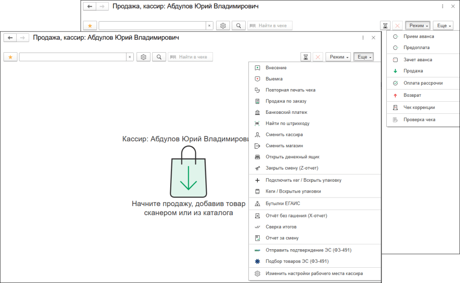Click the hourglass icon in front window toolbar
460x283 pixels.
click(x=306, y=57)
